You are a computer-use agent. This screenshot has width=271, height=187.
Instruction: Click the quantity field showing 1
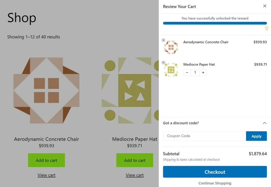tap(195, 73)
